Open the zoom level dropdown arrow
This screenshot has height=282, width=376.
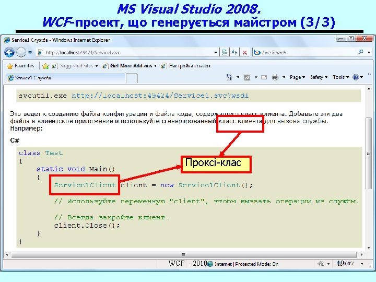(362, 264)
